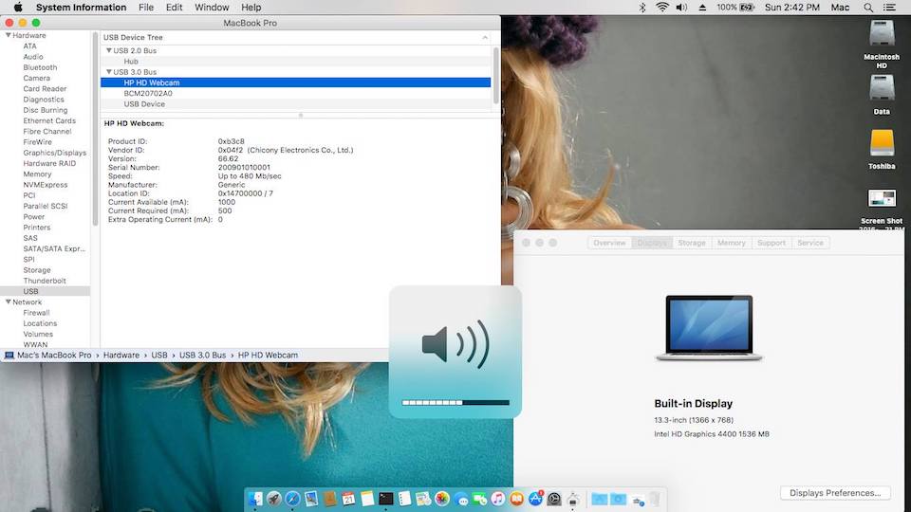The width and height of the screenshot is (911, 512).
Task: Launch Safari from the dock
Action: tap(292, 499)
